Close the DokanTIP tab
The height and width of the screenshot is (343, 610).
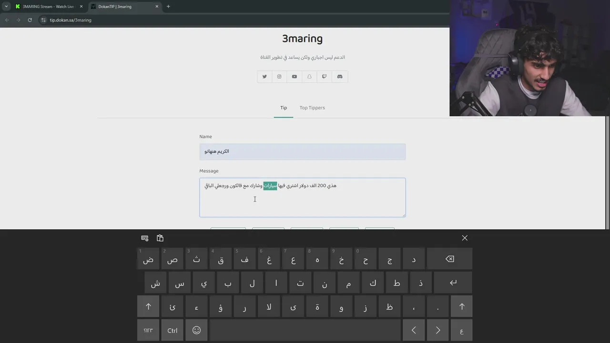tap(157, 7)
